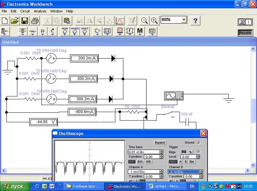The width and height of the screenshot is (257, 191).
Task: Select Y/T display mode
Action: tap(132, 162)
